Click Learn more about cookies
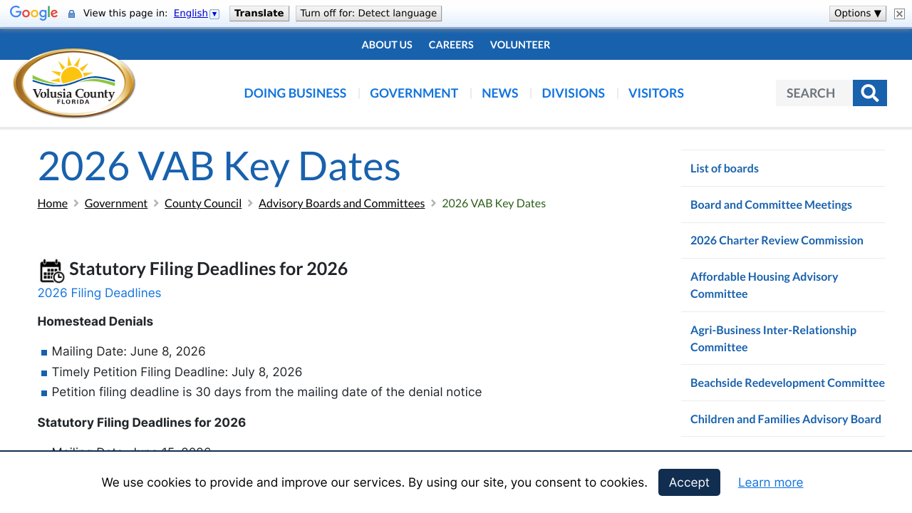 tap(770, 482)
